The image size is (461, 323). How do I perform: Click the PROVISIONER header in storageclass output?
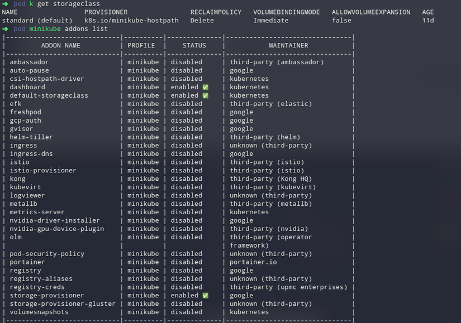106,12
